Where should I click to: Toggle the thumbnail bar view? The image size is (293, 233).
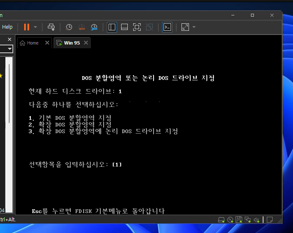tap(124, 27)
